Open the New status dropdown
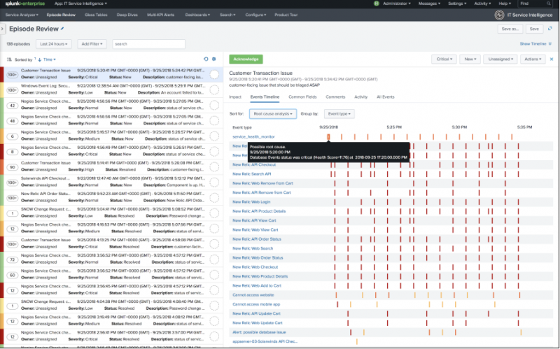The height and width of the screenshot is (349, 560). 470,59
